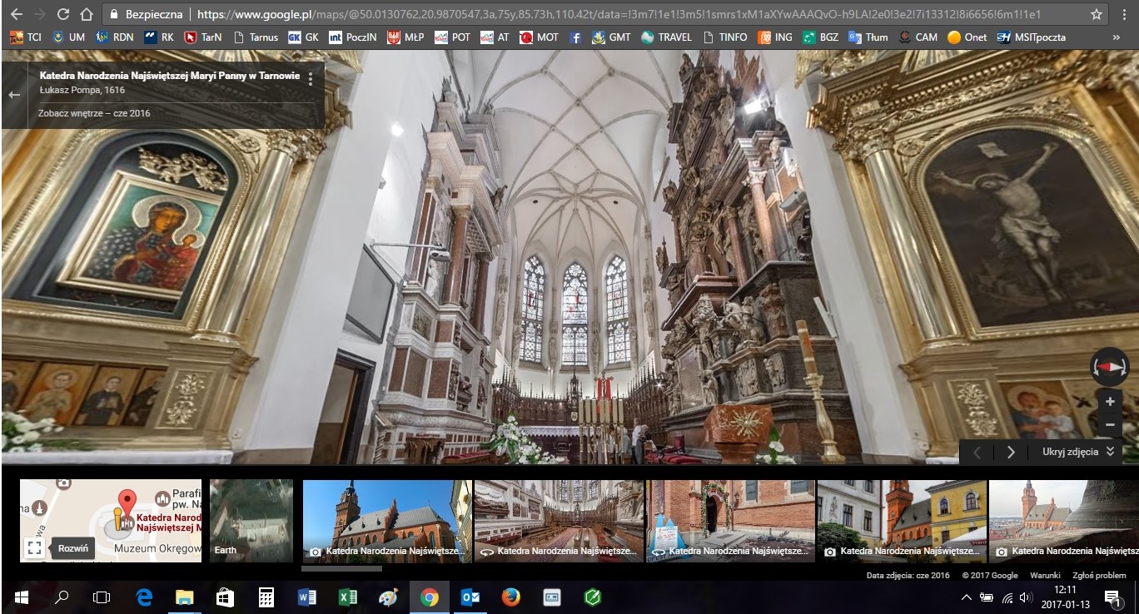This screenshot has width=1139, height=614.
Task: Open the RK bookmark
Action: 159,37
